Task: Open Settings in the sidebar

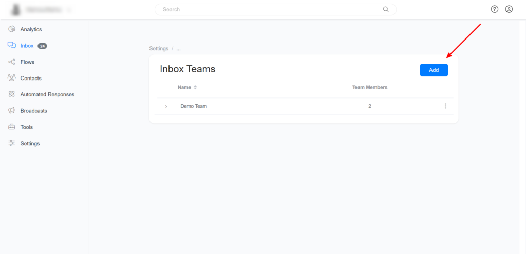Action: tap(30, 143)
